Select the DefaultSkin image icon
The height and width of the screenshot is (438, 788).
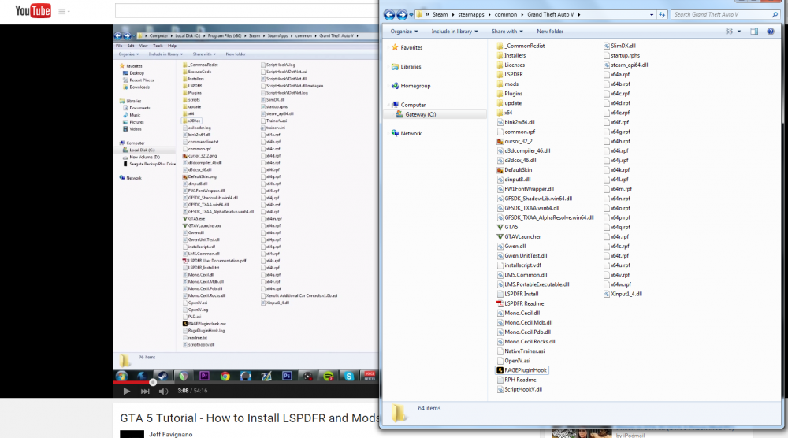click(500, 170)
